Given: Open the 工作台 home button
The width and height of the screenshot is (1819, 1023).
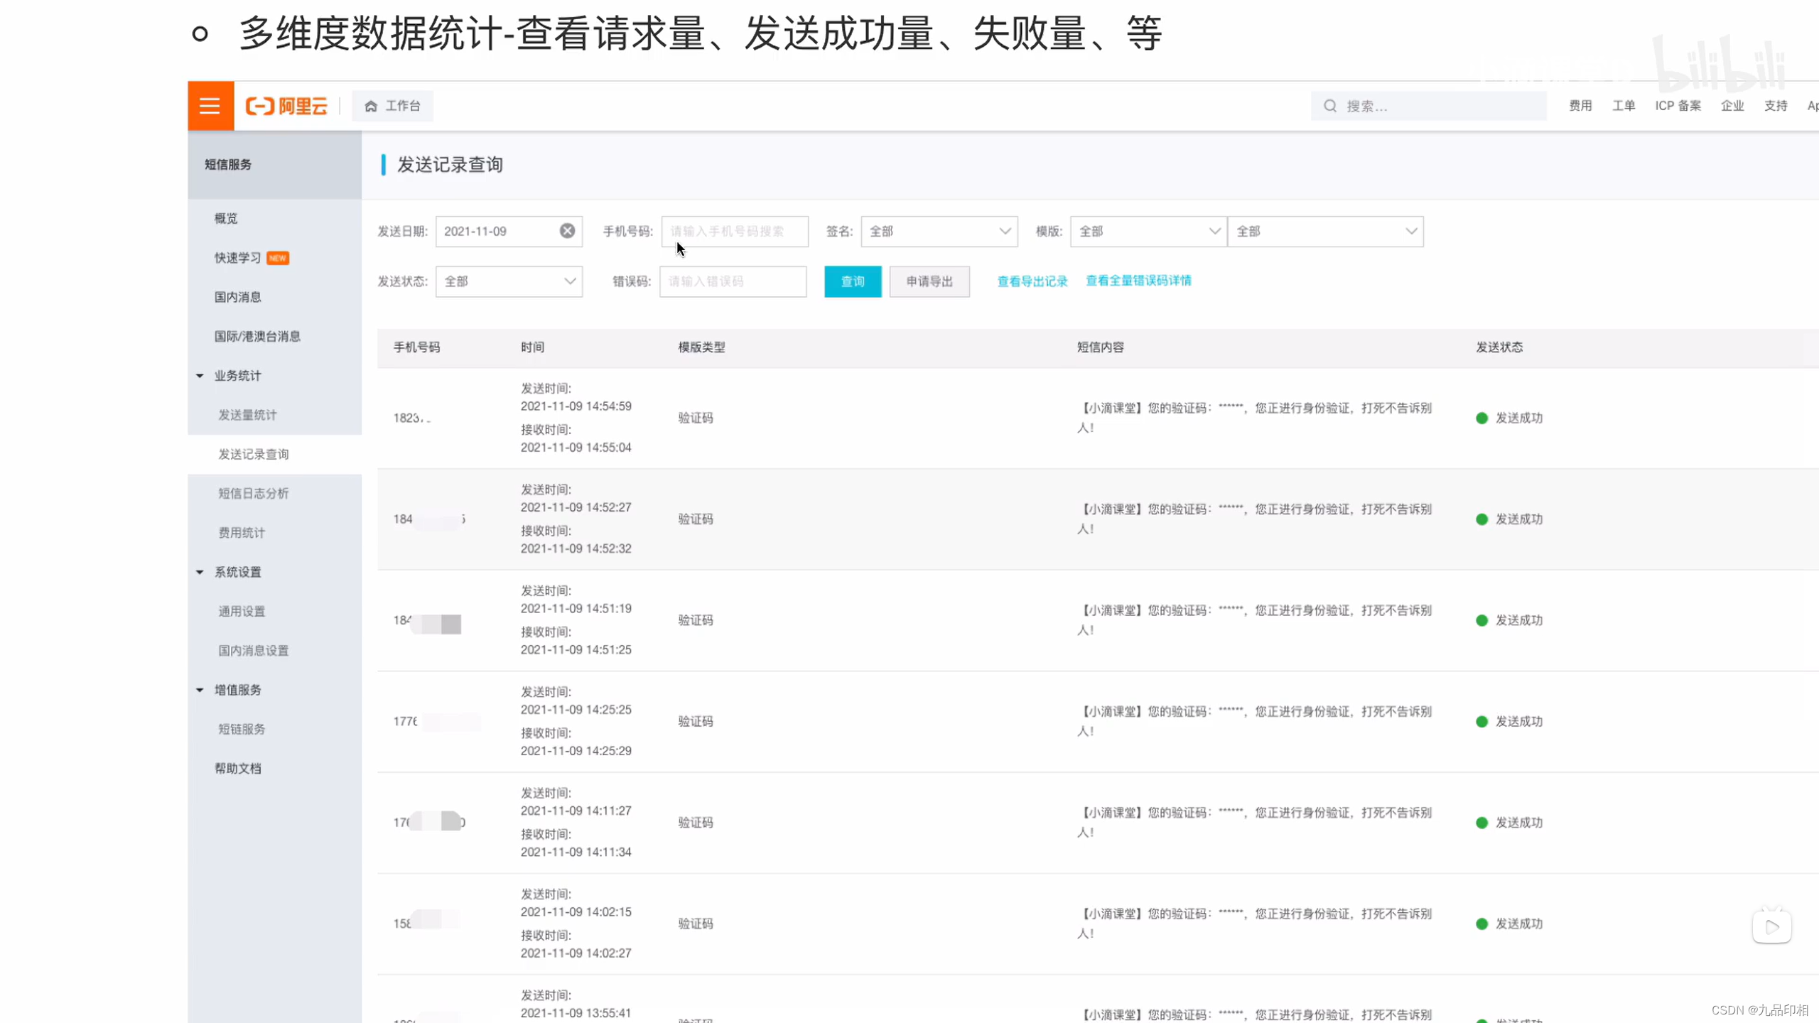Looking at the screenshot, I should [x=393, y=106].
